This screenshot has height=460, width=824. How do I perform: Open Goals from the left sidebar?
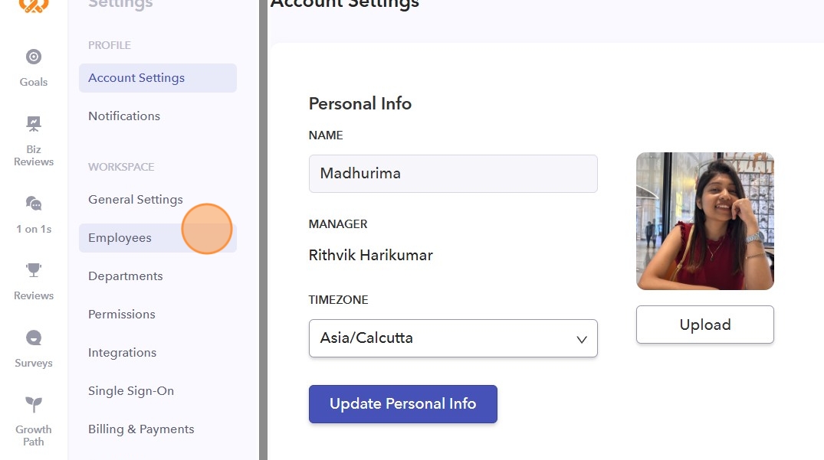pos(34,58)
